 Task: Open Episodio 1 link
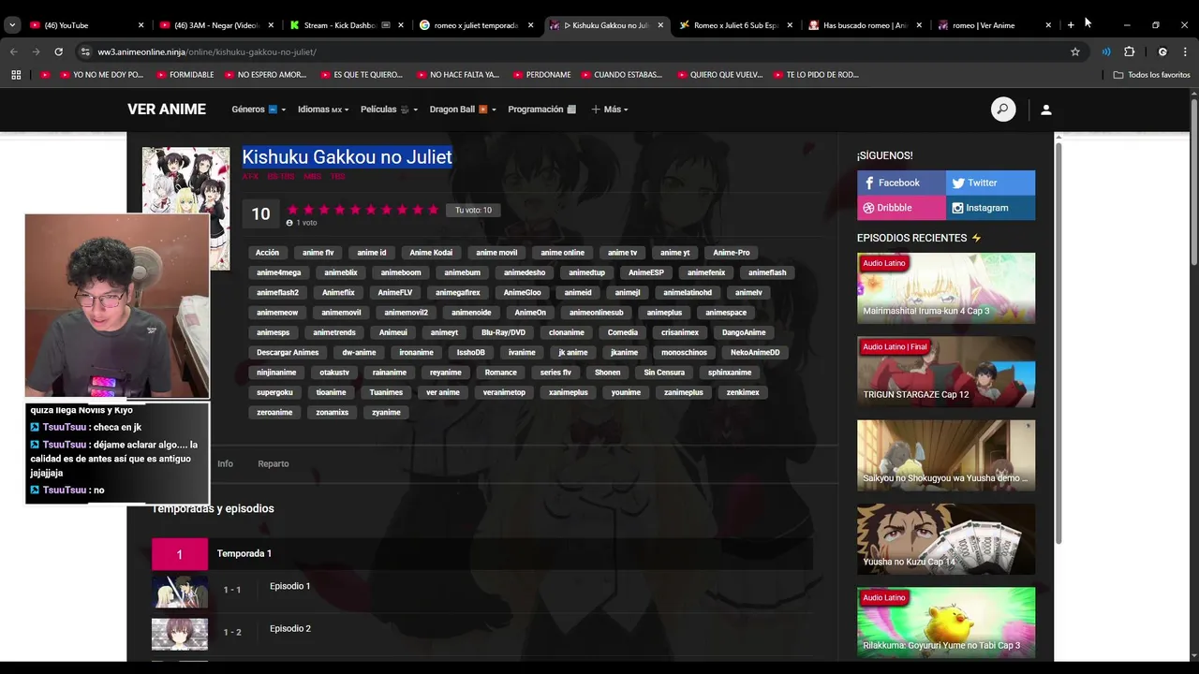[289, 586]
